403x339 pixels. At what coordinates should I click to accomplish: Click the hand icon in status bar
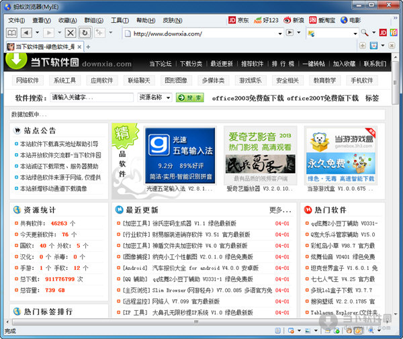click(349, 330)
